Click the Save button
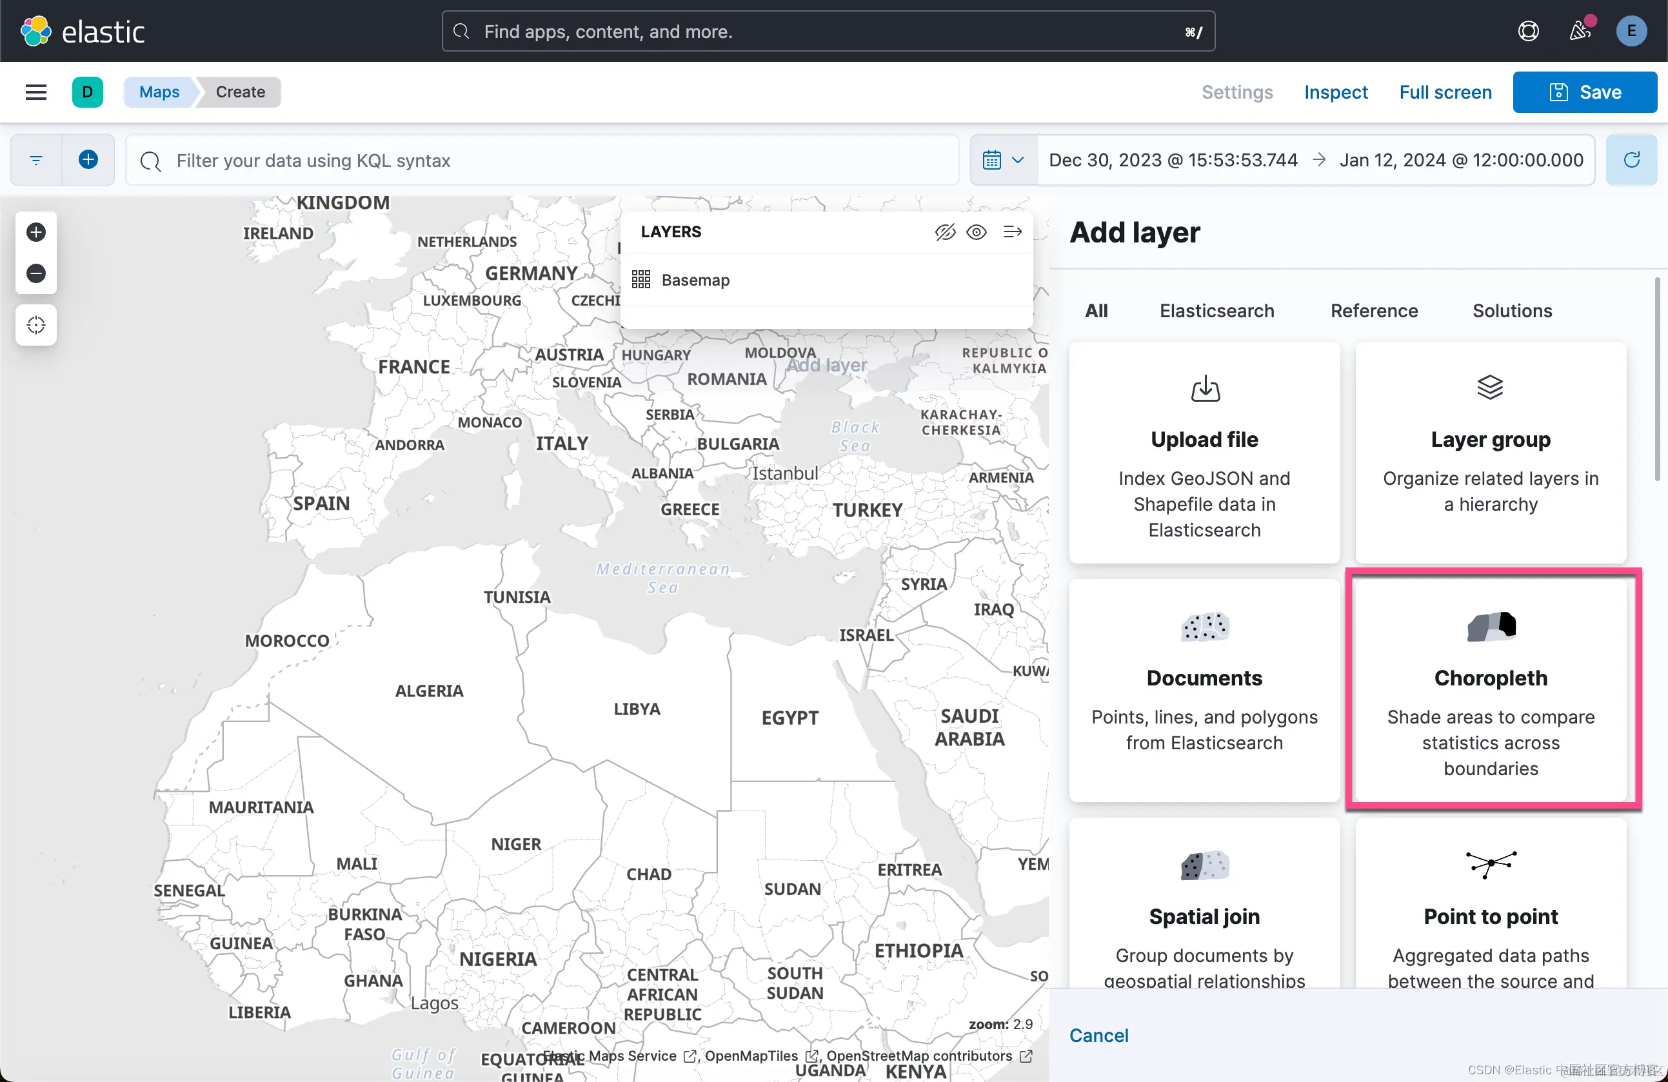This screenshot has height=1082, width=1668. [1585, 92]
